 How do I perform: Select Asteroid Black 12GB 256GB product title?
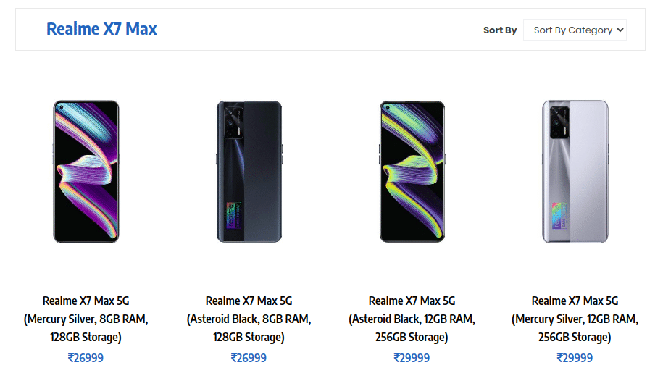pos(412,319)
